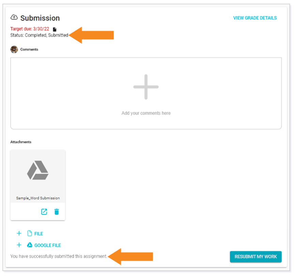295x276 pixels.
Task: Open VIEW GRADE DETAILS
Action: point(255,18)
